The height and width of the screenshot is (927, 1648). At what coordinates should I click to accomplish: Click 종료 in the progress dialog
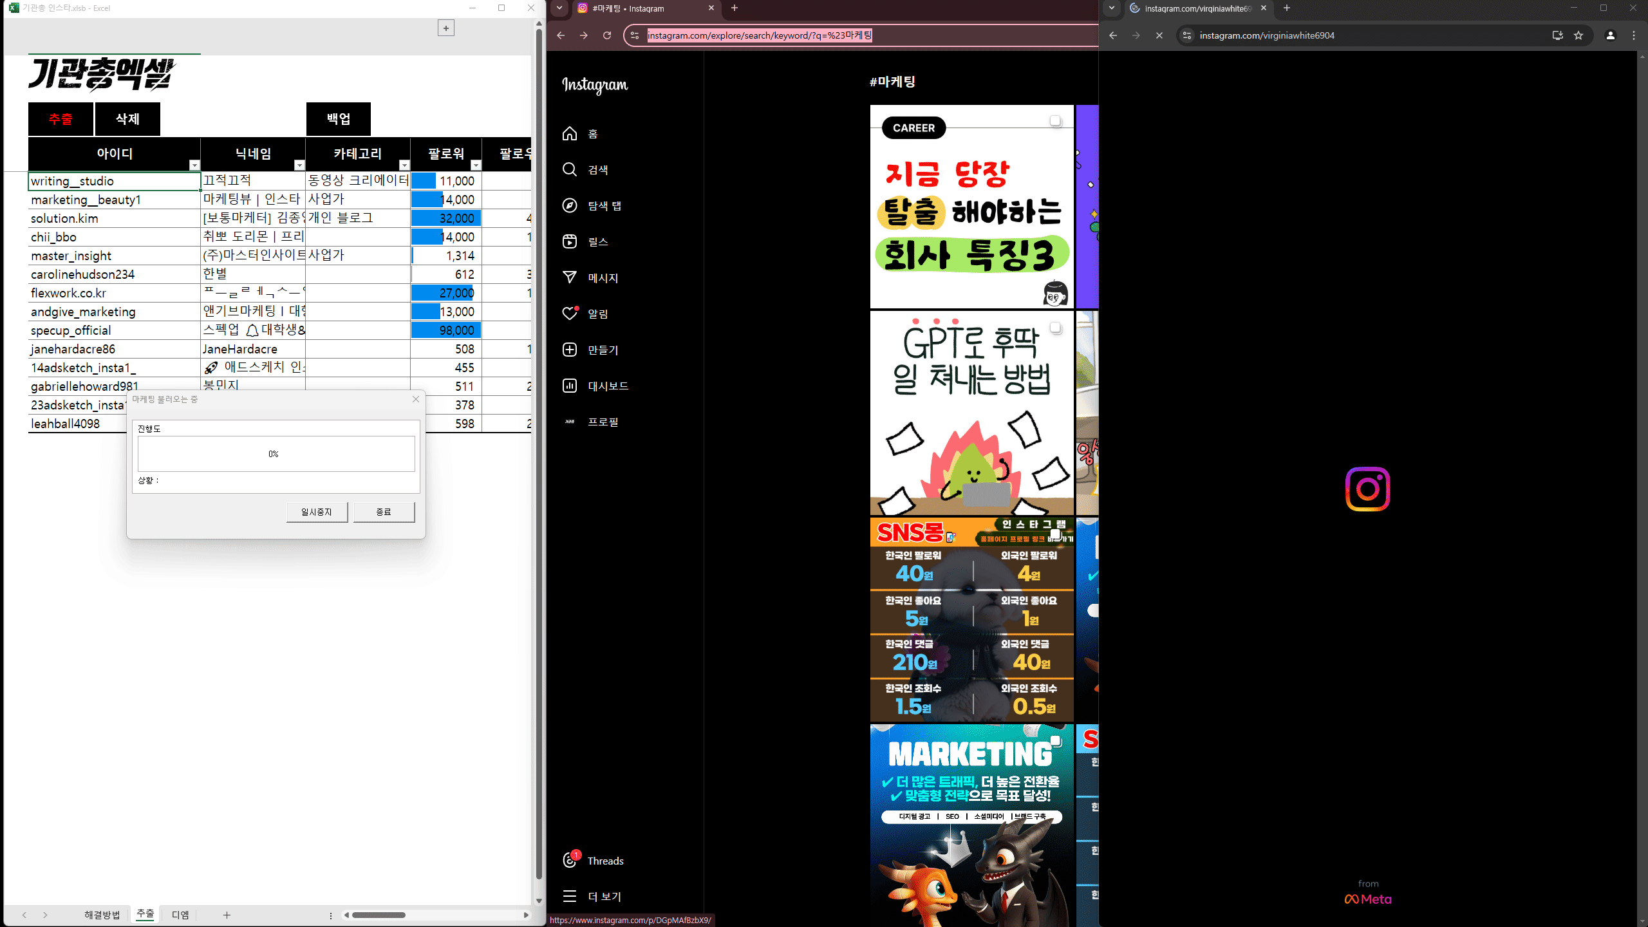[384, 512]
